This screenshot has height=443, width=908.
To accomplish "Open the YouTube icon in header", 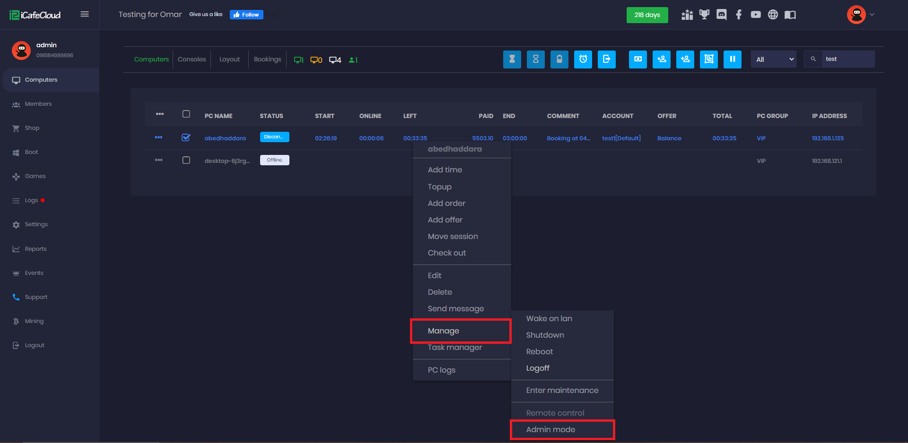I will click(x=755, y=15).
